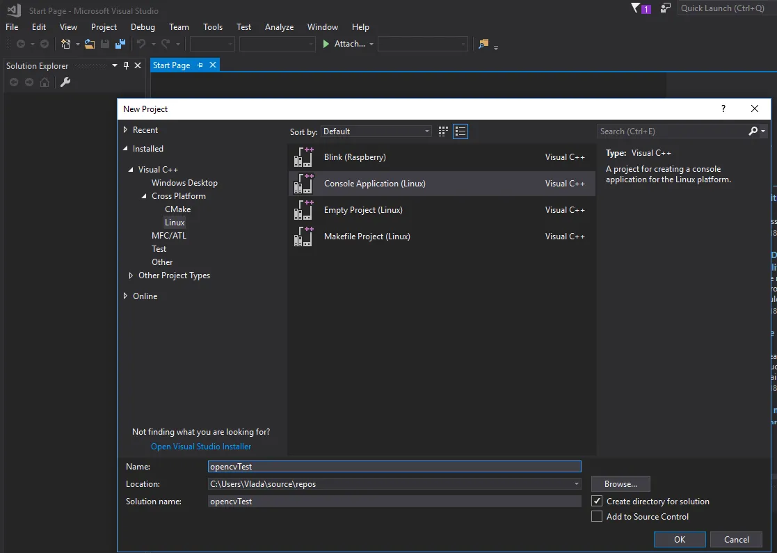The height and width of the screenshot is (553, 777).
Task: Close the Solution Explorer panel
Action: pyautogui.click(x=138, y=65)
